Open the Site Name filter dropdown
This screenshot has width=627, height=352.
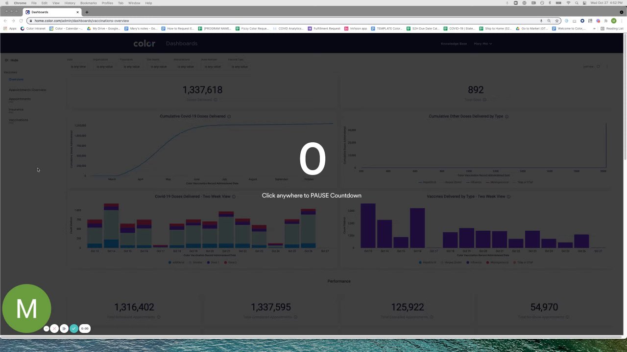coord(158,66)
